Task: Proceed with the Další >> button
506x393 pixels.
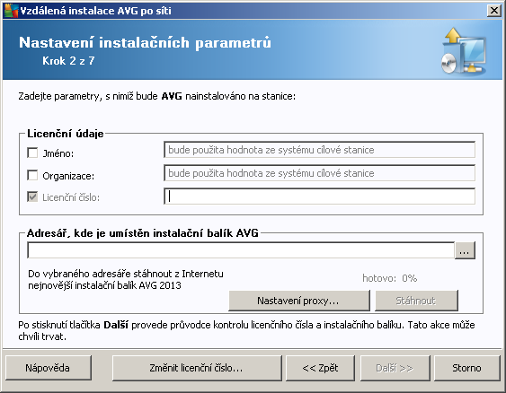Action: (395, 368)
